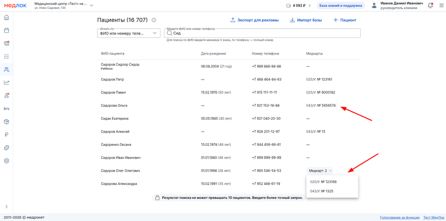Click Экспорт для рекламы
The height and width of the screenshot is (221, 446).
(x=254, y=20)
